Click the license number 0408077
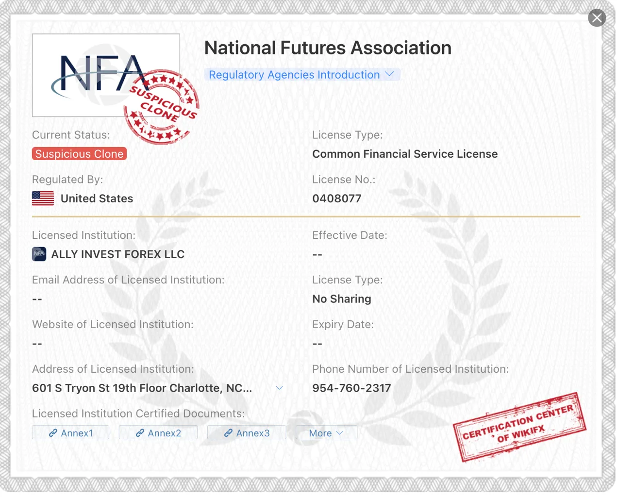Image resolution: width=617 pixels, height=497 pixels. pyautogui.click(x=337, y=199)
